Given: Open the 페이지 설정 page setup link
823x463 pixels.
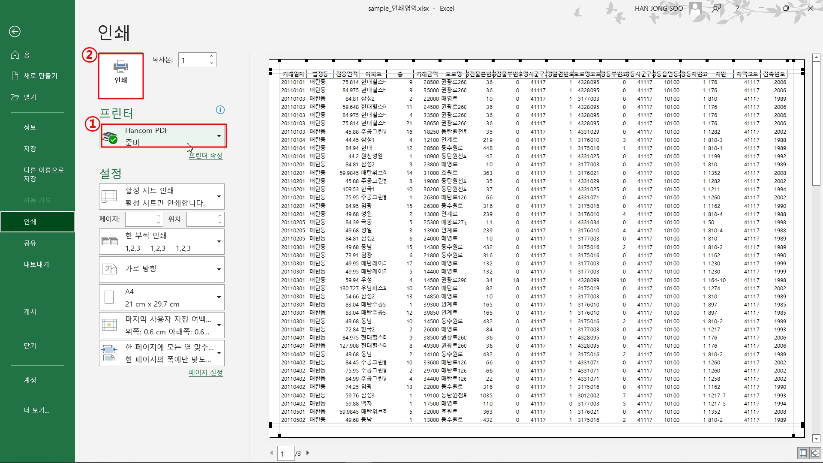Looking at the screenshot, I should 206,373.
